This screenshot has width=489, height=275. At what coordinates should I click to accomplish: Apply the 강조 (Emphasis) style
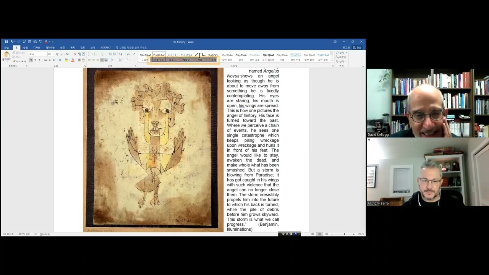[241, 57]
